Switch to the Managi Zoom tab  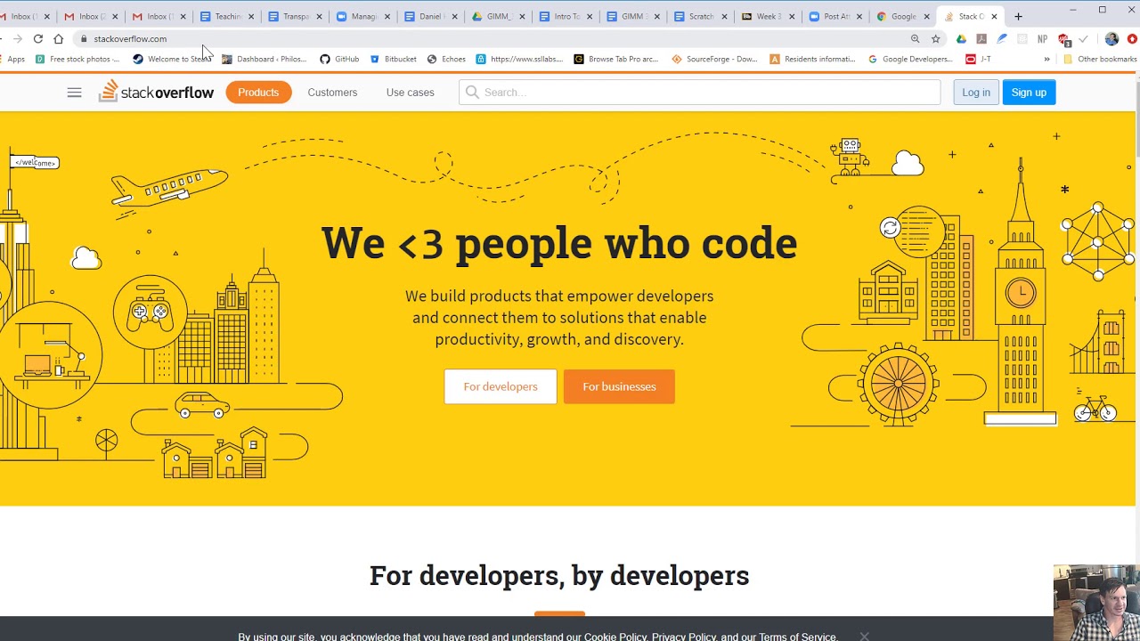pyautogui.click(x=362, y=16)
